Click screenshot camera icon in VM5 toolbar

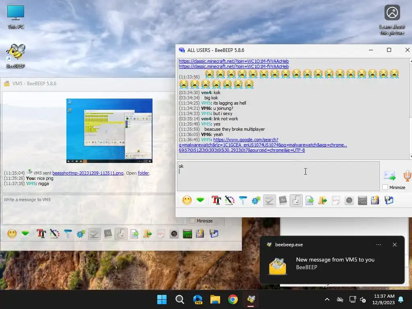174,234
